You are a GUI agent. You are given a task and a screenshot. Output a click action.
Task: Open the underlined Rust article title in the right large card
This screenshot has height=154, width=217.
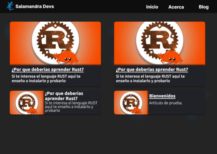[x=152, y=69]
